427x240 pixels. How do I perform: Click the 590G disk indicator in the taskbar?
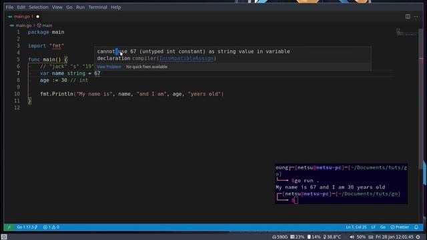coord(280,237)
